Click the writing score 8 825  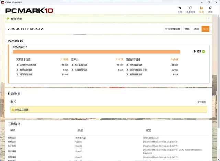click(x=120, y=69)
